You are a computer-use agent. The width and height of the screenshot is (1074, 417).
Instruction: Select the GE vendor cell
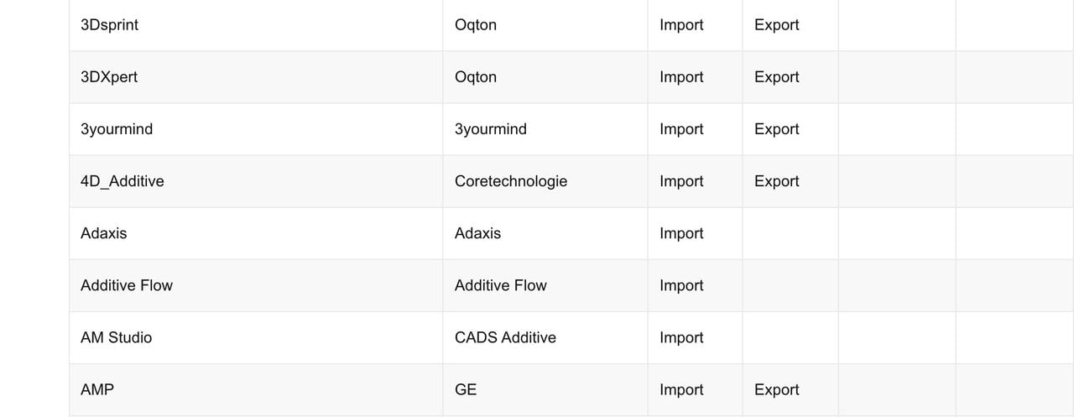(466, 389)
